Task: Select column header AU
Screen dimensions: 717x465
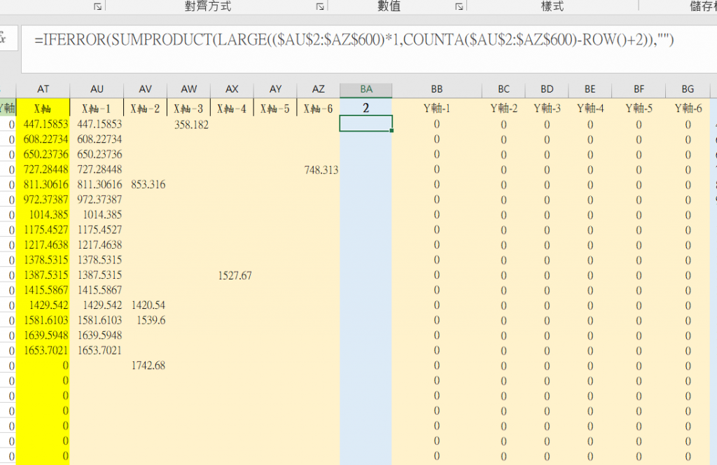Action: (97, 89)
